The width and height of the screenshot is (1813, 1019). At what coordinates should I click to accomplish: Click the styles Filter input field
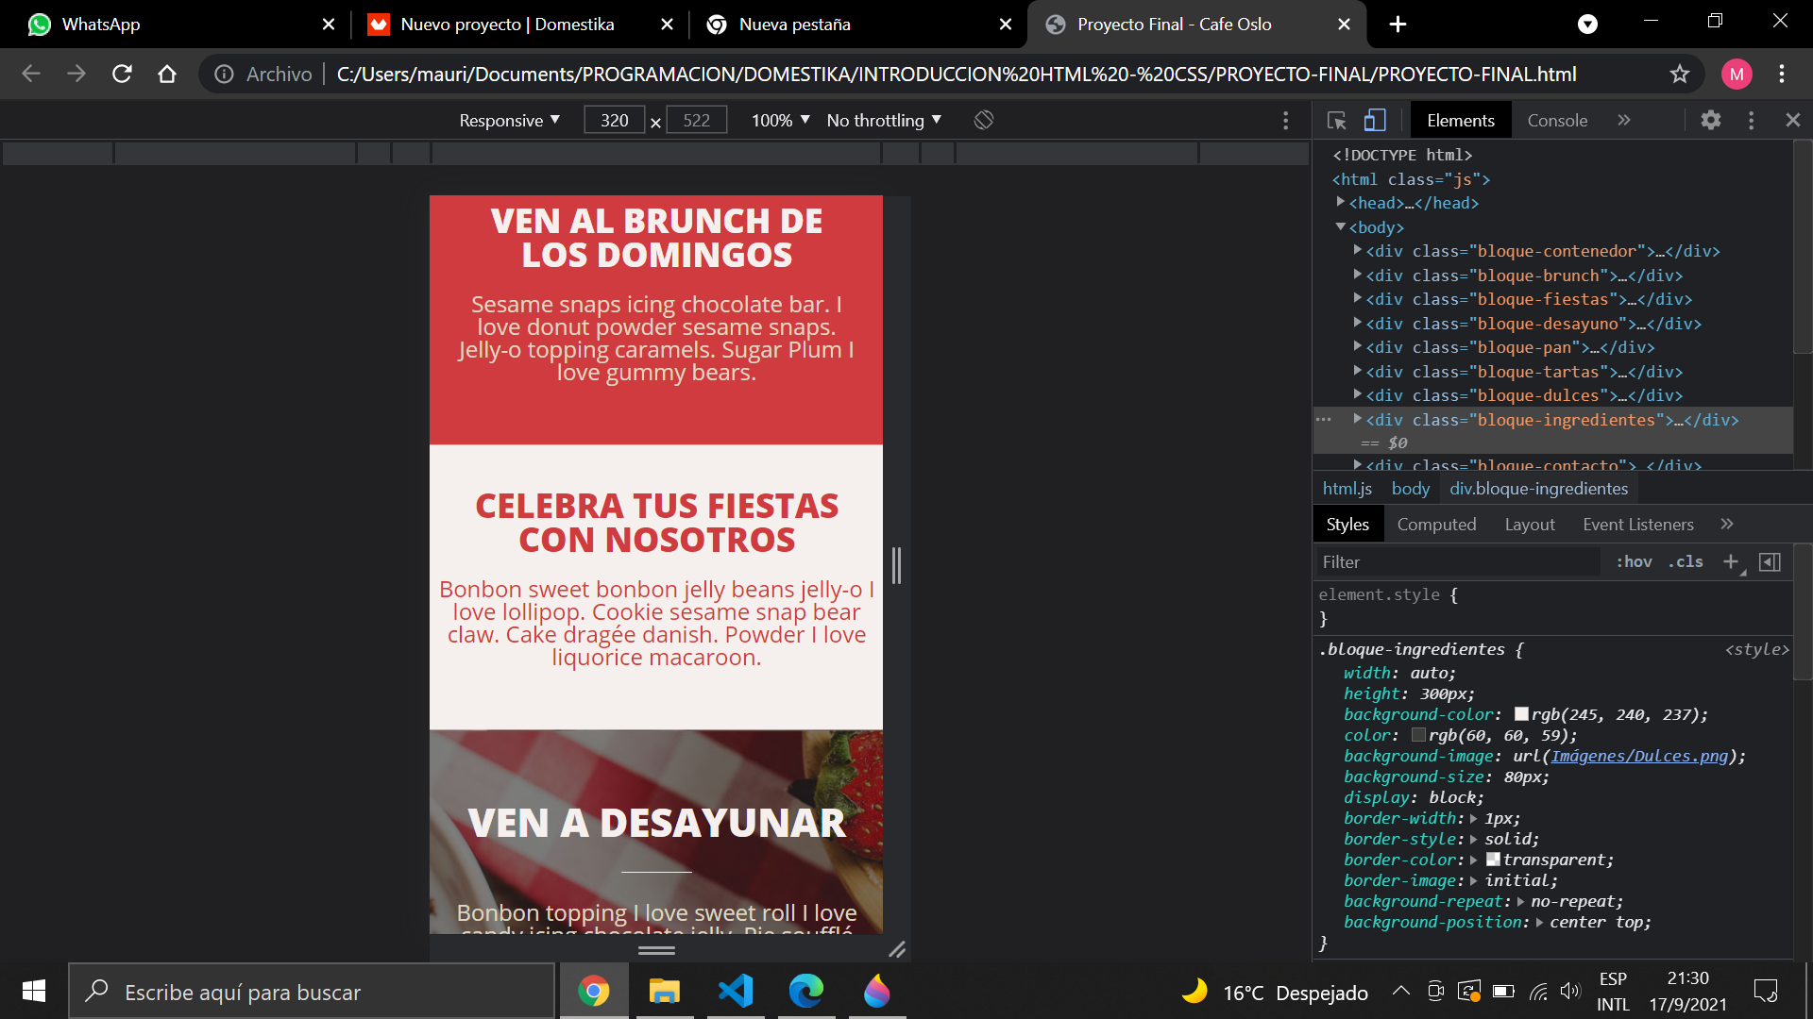[1454, 561]
